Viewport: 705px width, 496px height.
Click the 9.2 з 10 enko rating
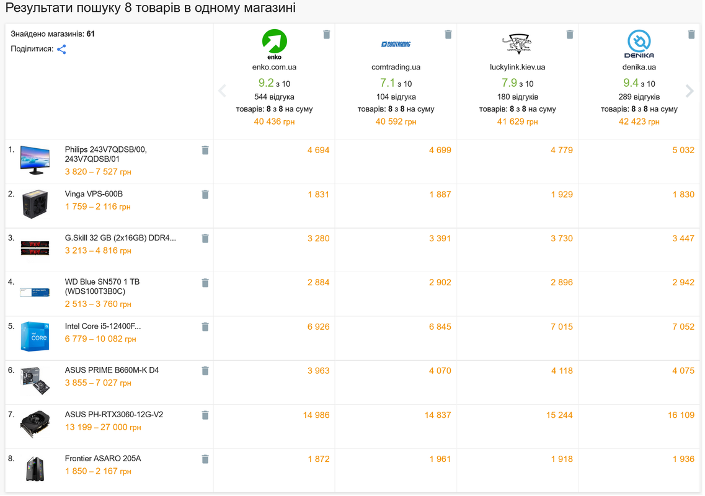coord(275,84)
